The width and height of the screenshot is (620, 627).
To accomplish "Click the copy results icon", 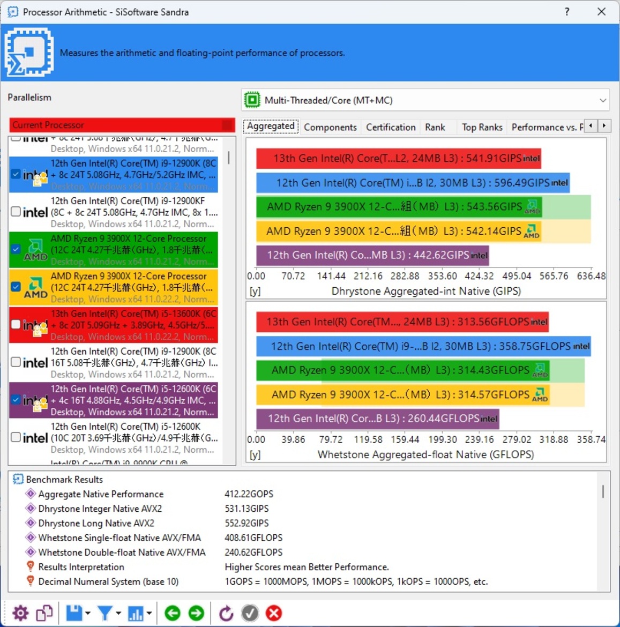I will tap(44, 613).
